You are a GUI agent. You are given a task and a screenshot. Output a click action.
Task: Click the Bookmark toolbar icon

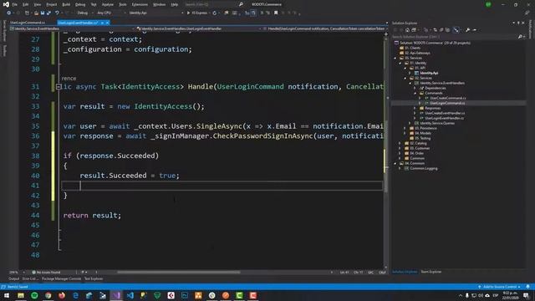tap(276, 13)
